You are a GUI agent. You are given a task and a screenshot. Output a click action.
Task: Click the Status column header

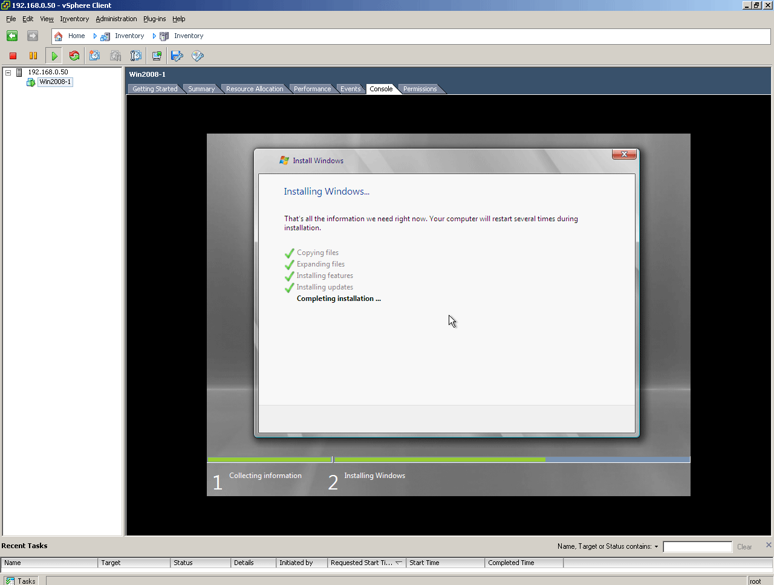(x=201, y=563)
